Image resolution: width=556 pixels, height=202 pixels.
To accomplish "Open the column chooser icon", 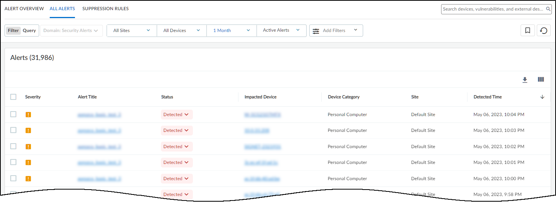I will coord(541,80).
